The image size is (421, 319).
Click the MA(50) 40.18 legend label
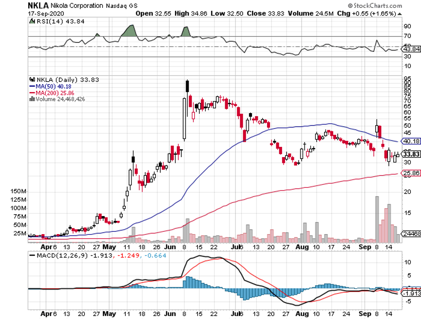(54, 86)
